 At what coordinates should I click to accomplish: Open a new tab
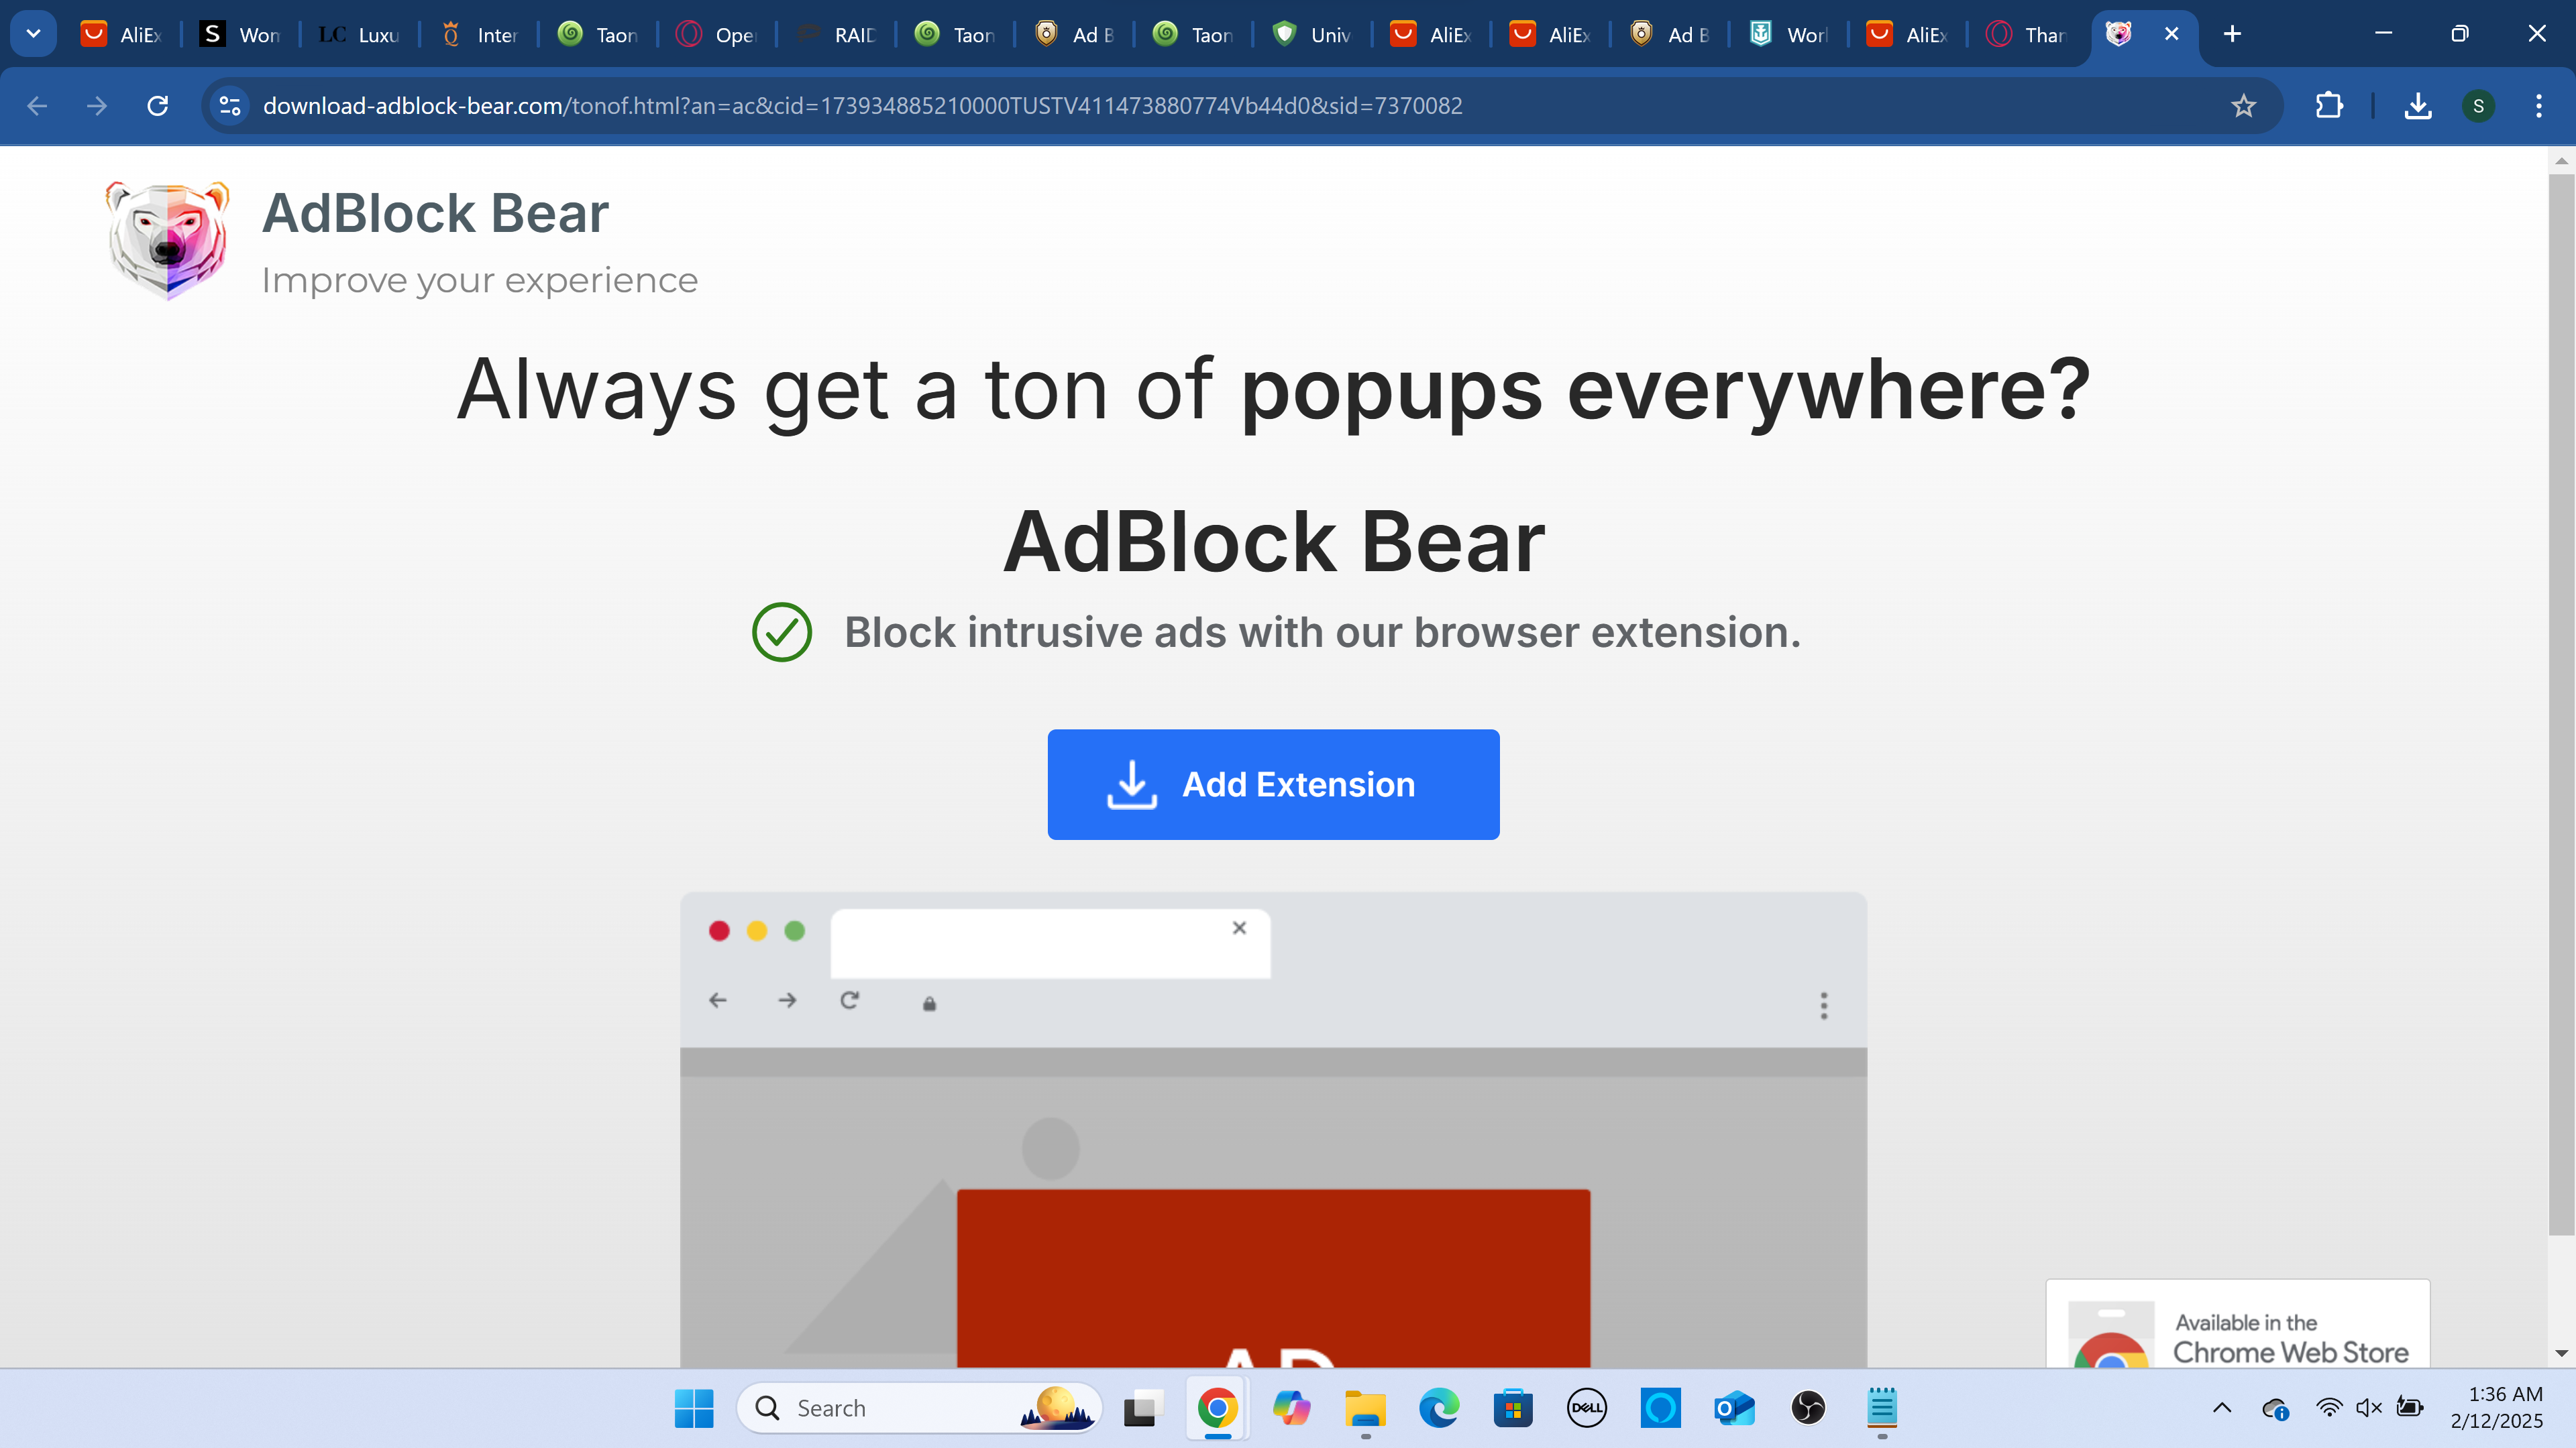click(x=2232, y=34)
